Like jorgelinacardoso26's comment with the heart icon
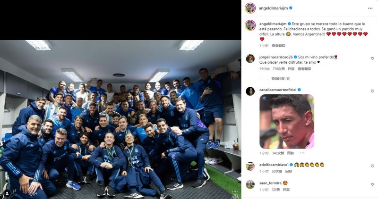The width and height of the screenshot is (378, 199). (x=372, y=58)
